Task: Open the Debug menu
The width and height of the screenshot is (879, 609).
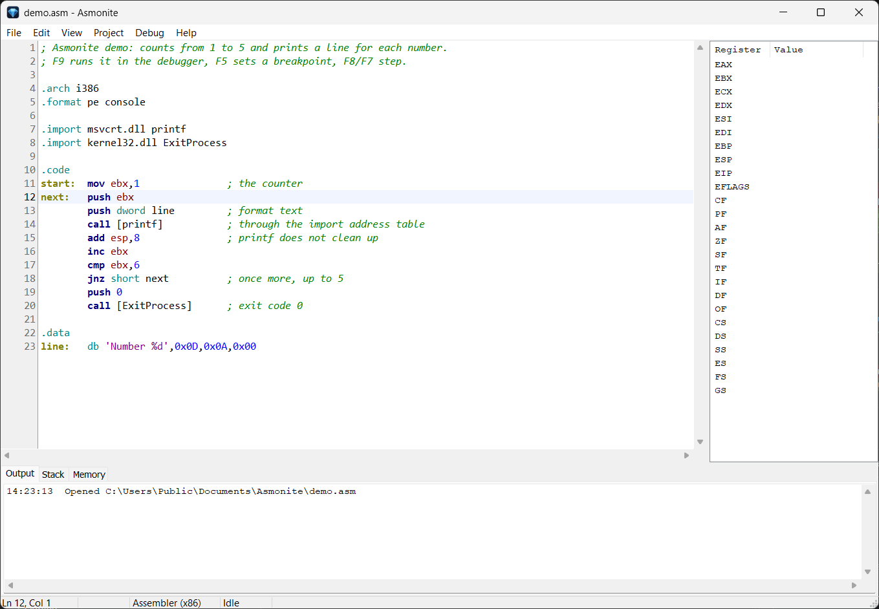Action: (x=149, y=33)
